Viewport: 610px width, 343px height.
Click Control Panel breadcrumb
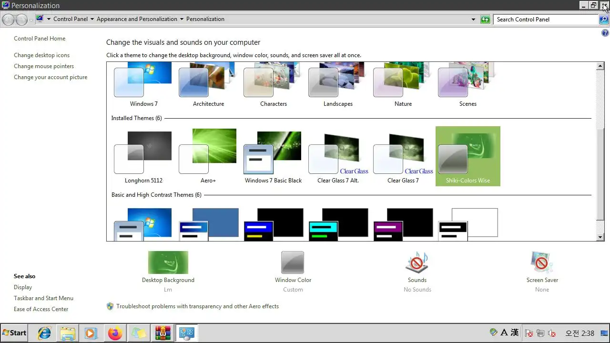click(71, 19)
